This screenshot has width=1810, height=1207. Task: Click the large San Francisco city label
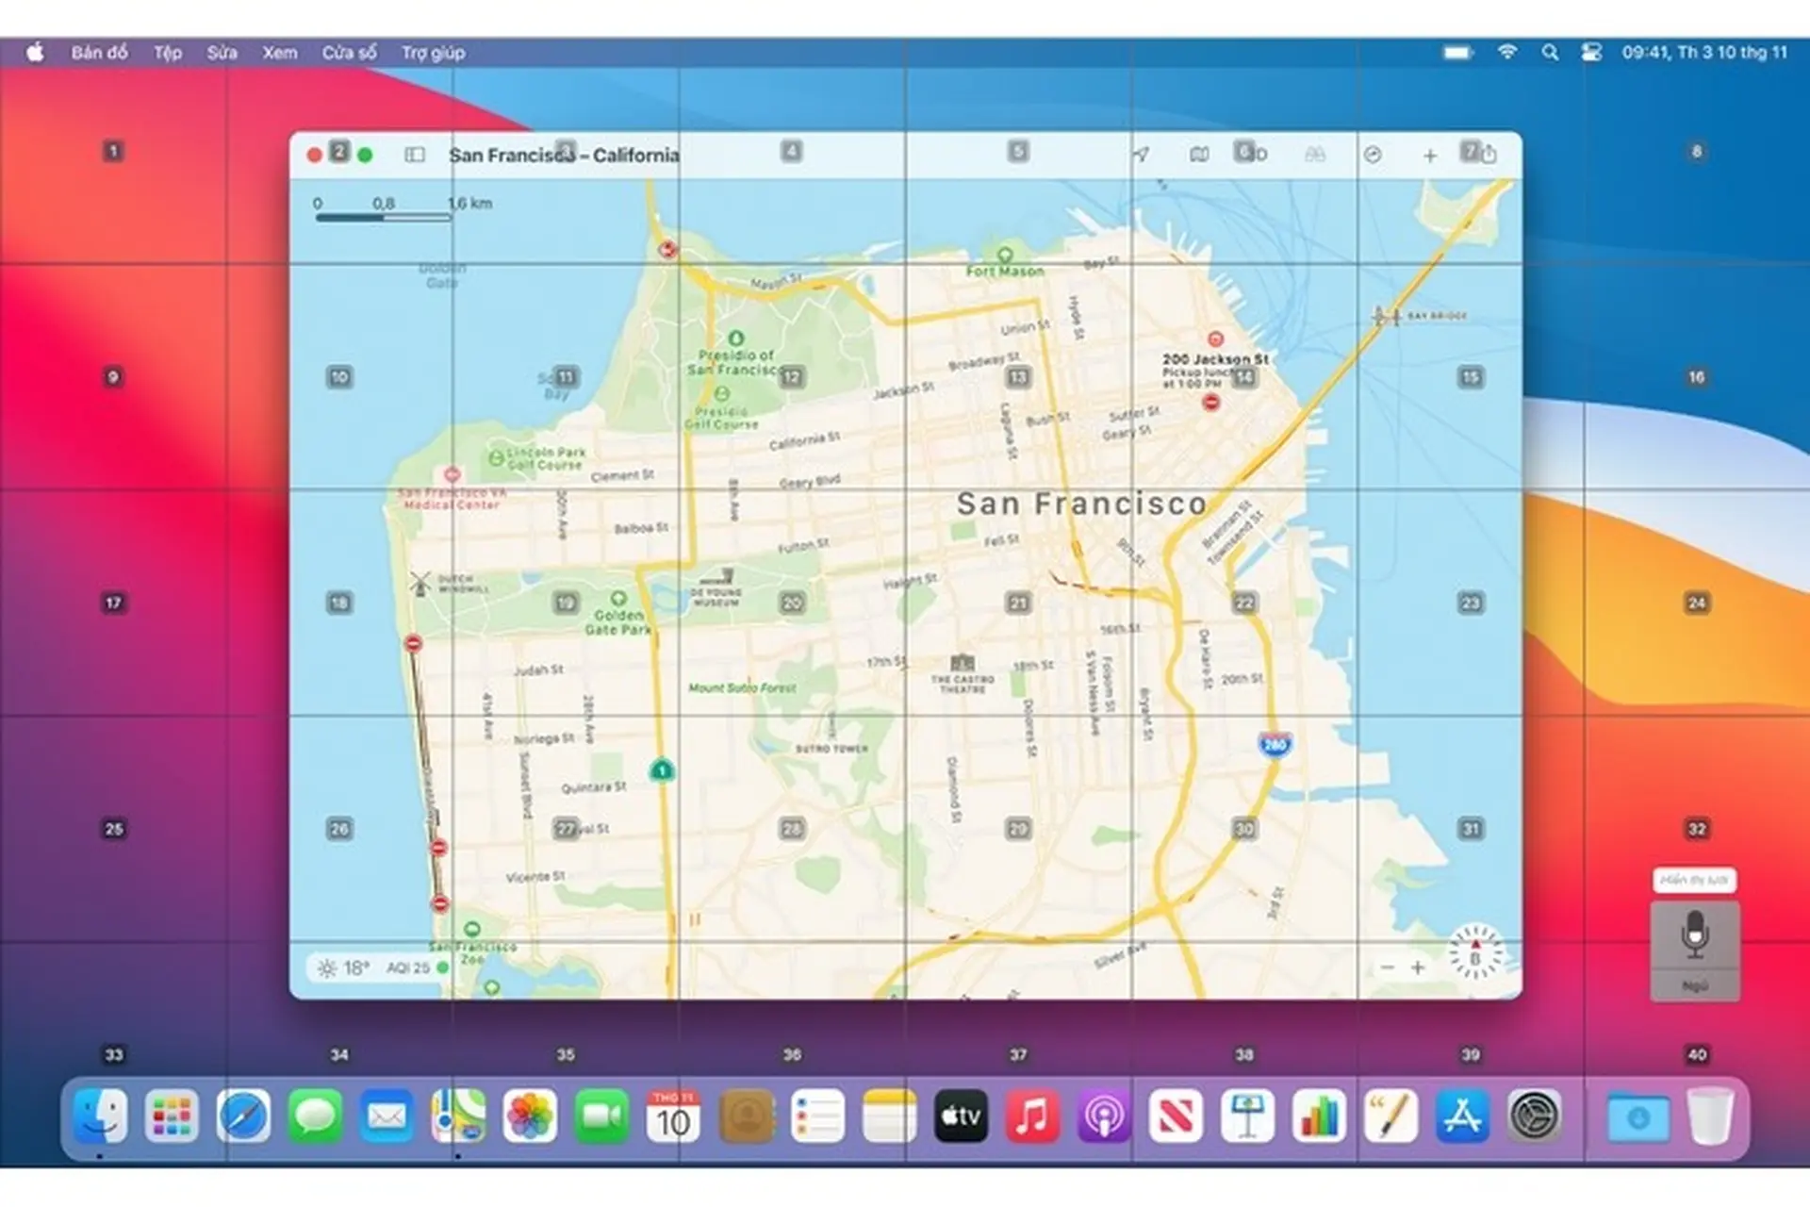pos(1081,504)
